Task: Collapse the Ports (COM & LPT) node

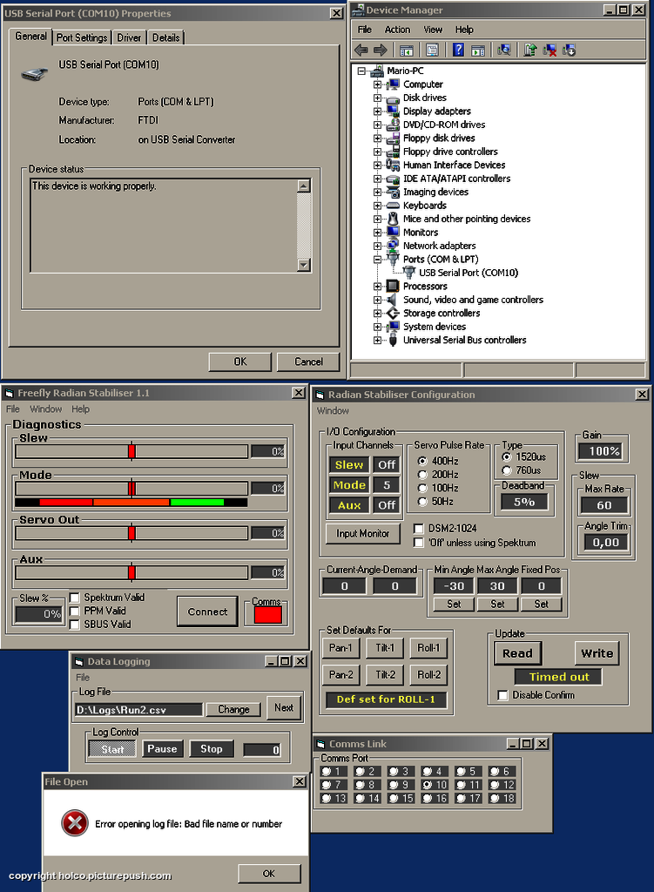Action: pos(377,260)
